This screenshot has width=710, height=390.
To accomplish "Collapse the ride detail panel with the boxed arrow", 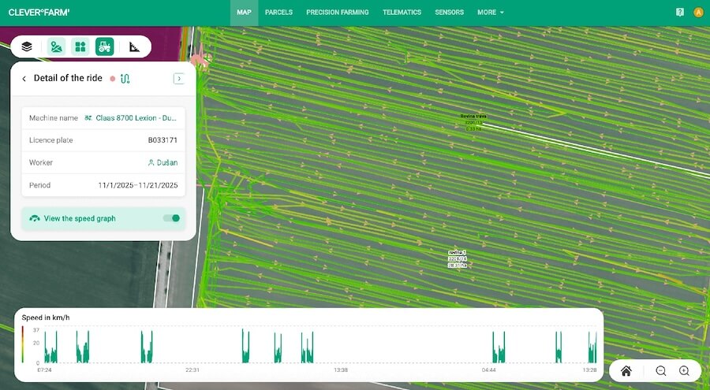I will point(179,79).
